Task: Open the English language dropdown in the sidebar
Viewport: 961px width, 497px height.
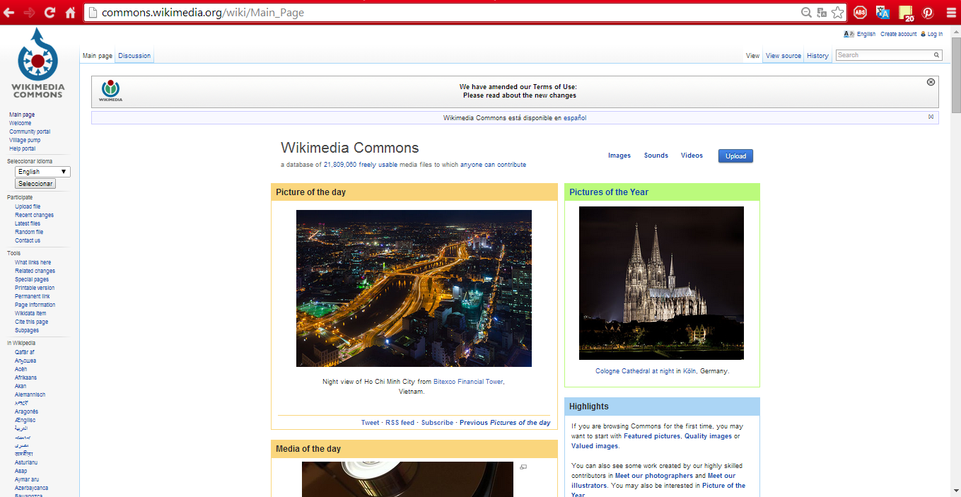Action: (42, 172)
